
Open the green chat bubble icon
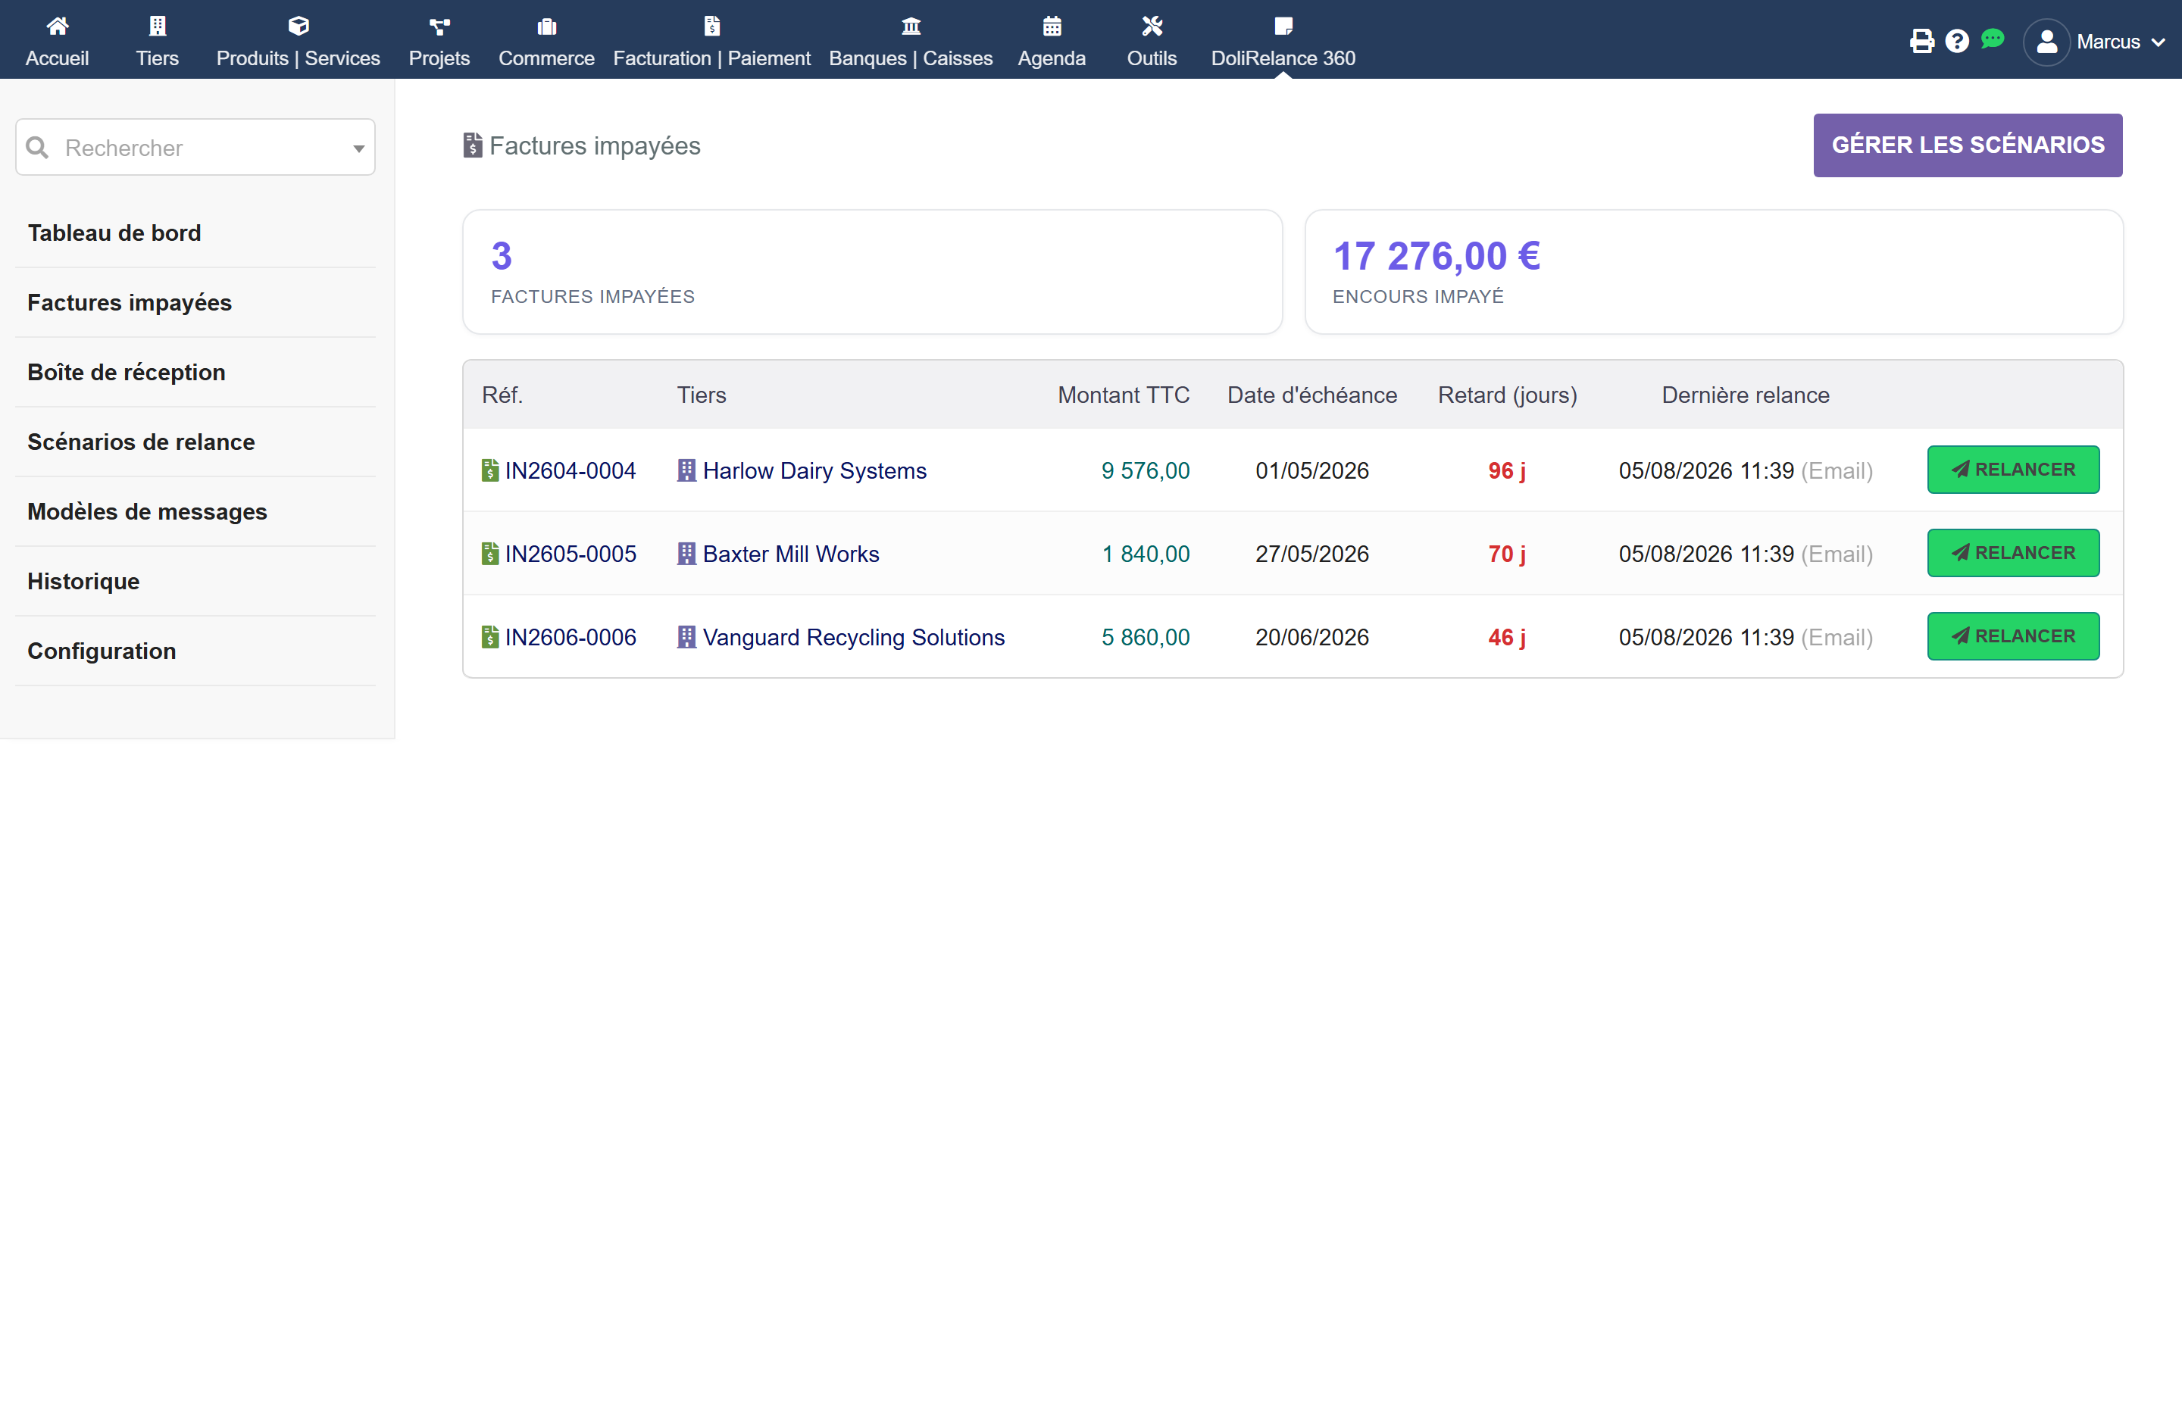pos(1993,39)
